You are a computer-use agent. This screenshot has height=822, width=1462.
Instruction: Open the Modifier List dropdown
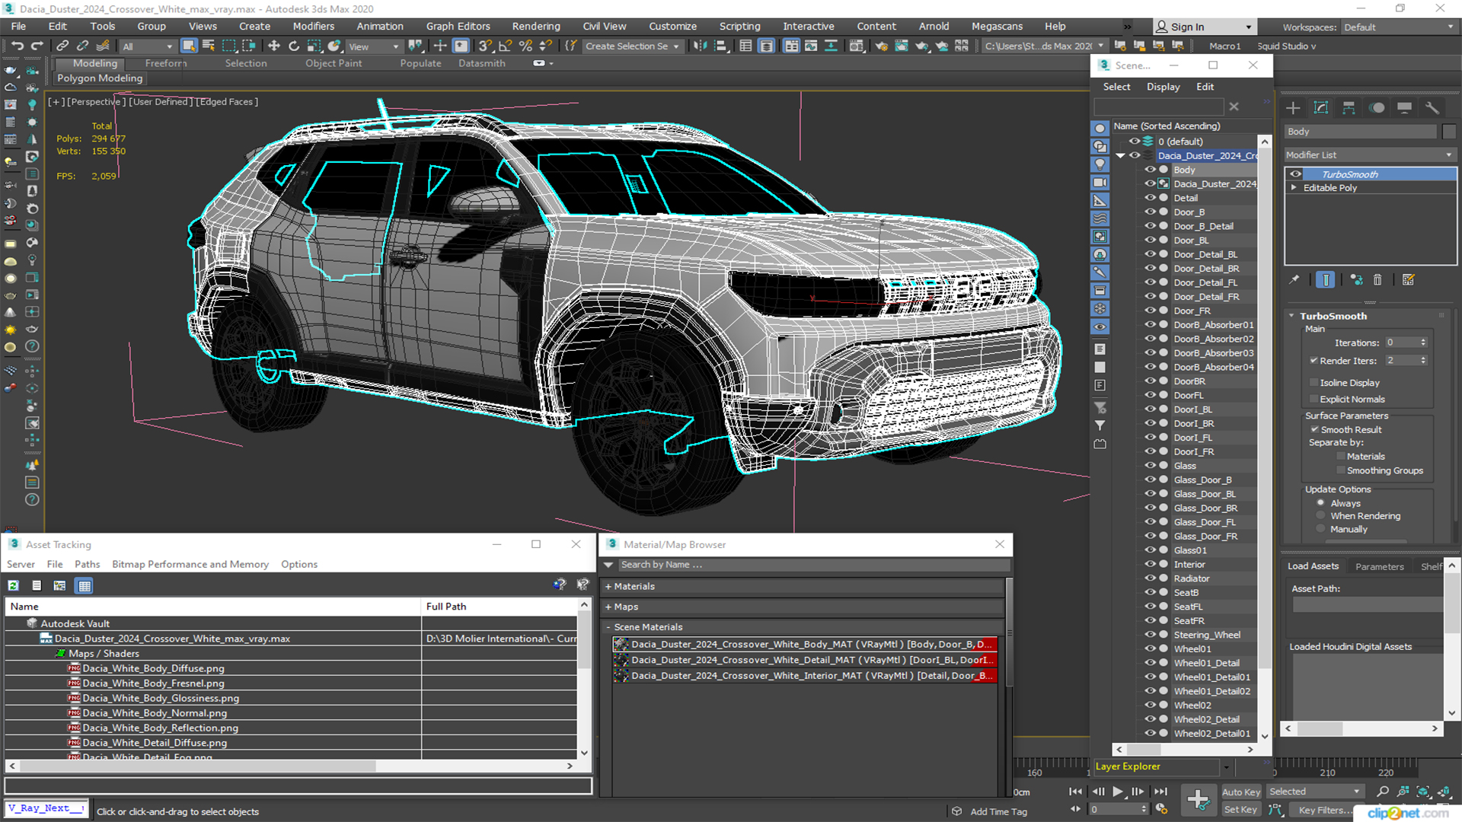click(x=1370, y=155)
